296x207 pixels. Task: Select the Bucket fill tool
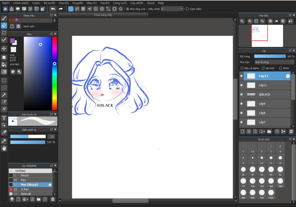pos(4,64)
